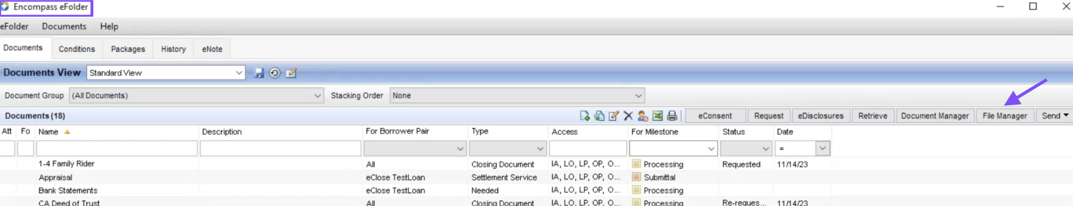The height and width of the screenshot is (206, 1073).
Task: Click the Att column filter box
Action: pos(7,149)
